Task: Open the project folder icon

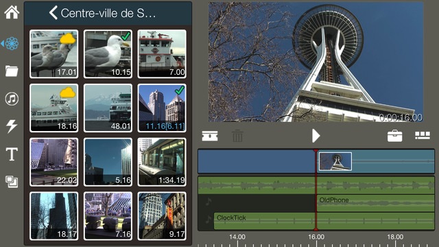Action: [x=12, y=71]
